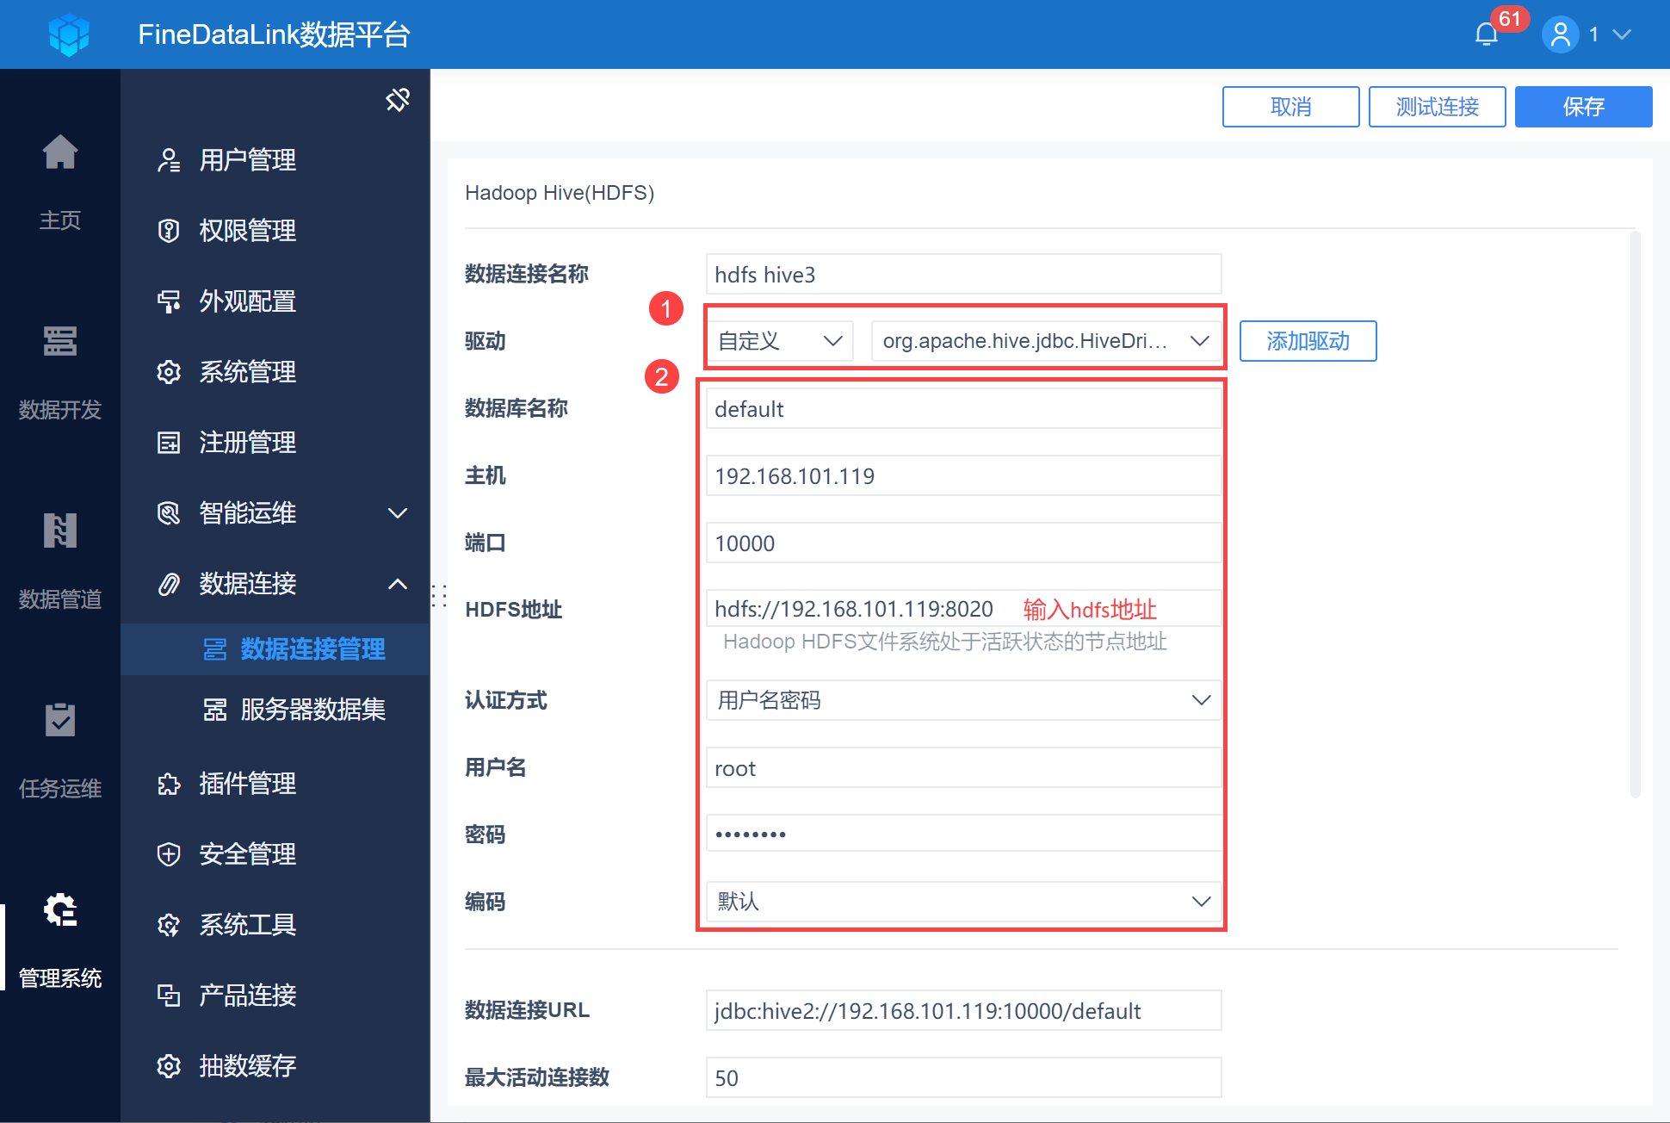Open the 任务运维 task operations icon
Image resolution: width=1670 pixels, height=1123 pixels.
coord(60,721)
